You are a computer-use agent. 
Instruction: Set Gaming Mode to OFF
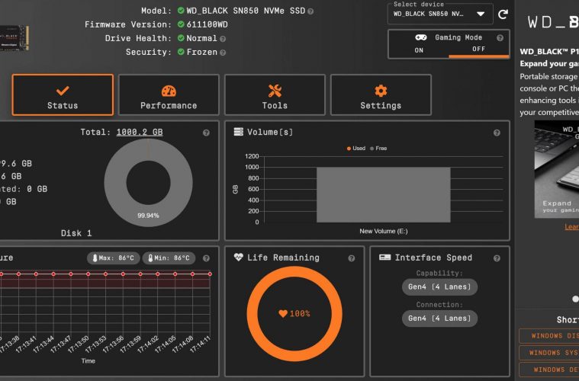[x=478, y=49]
